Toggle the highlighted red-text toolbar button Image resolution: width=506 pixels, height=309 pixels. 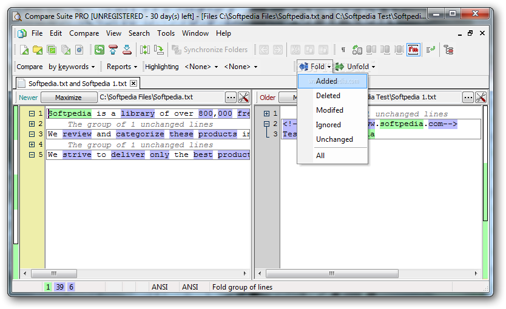coord(414,50)
